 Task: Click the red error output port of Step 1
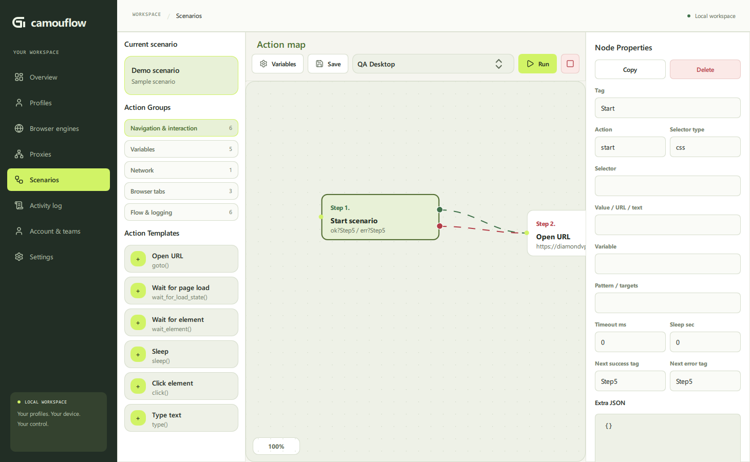coord(440,226)
